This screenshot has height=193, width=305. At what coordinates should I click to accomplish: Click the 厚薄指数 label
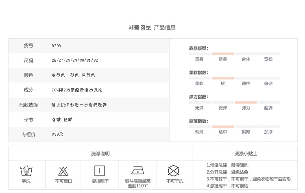click(198, 121)
